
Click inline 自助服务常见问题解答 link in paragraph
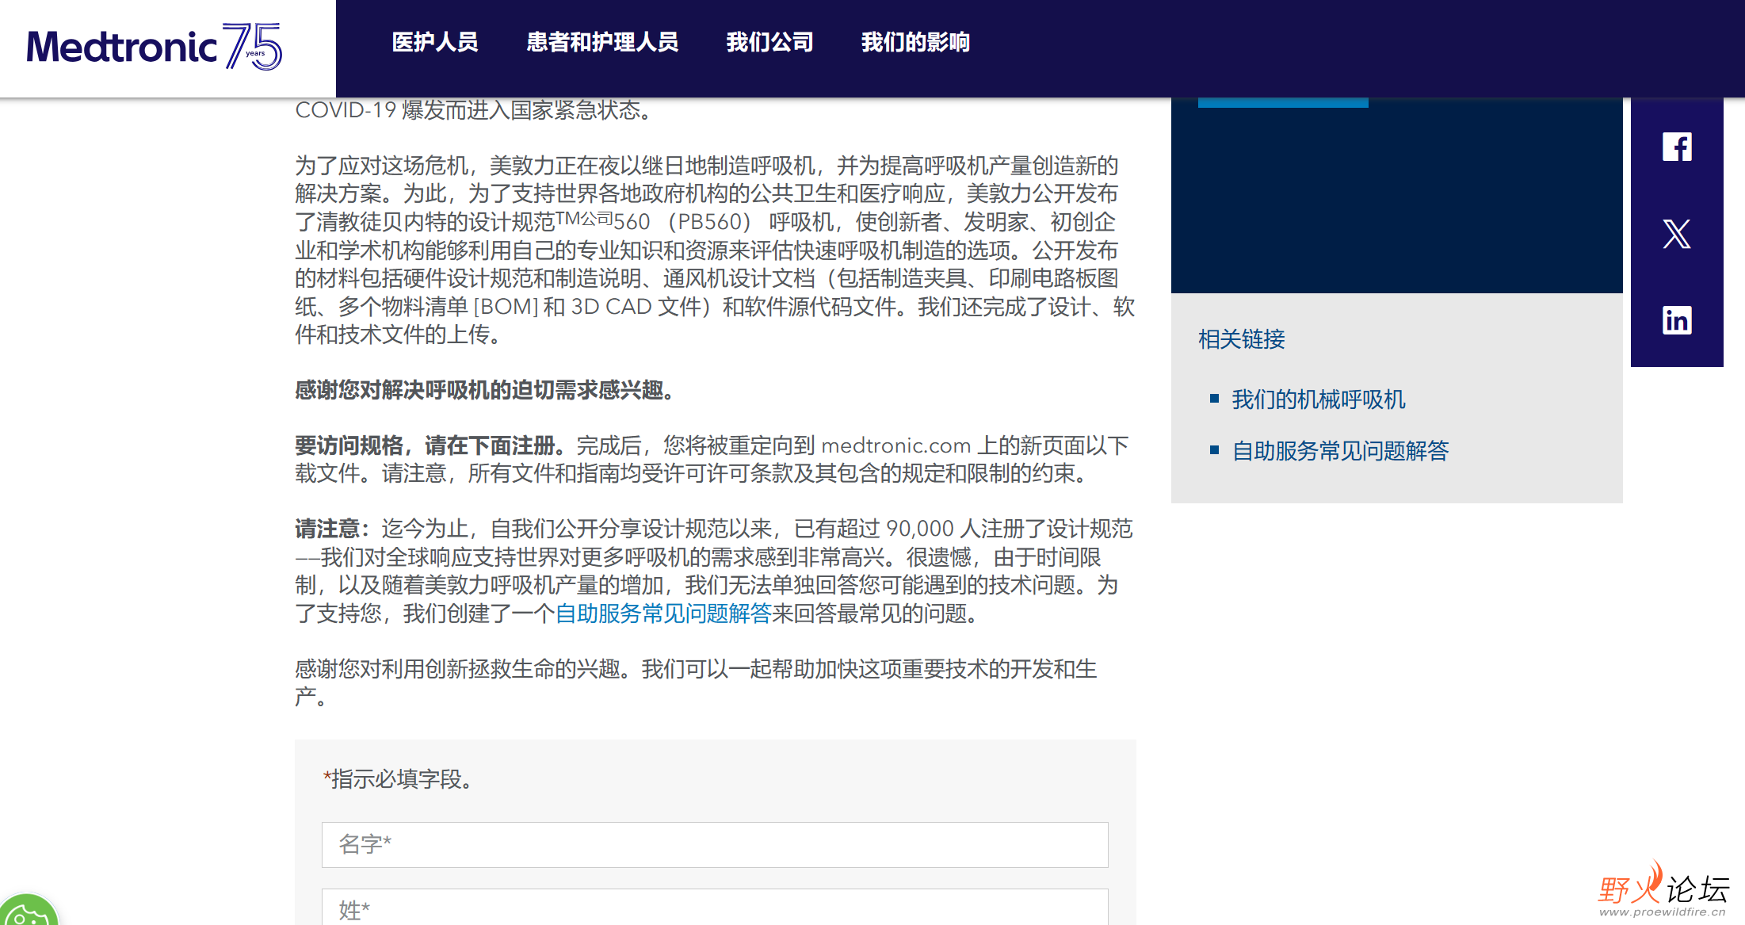pos(663,613)
